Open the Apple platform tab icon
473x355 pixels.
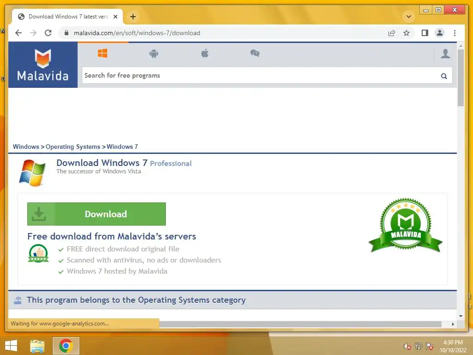point(205,54)
